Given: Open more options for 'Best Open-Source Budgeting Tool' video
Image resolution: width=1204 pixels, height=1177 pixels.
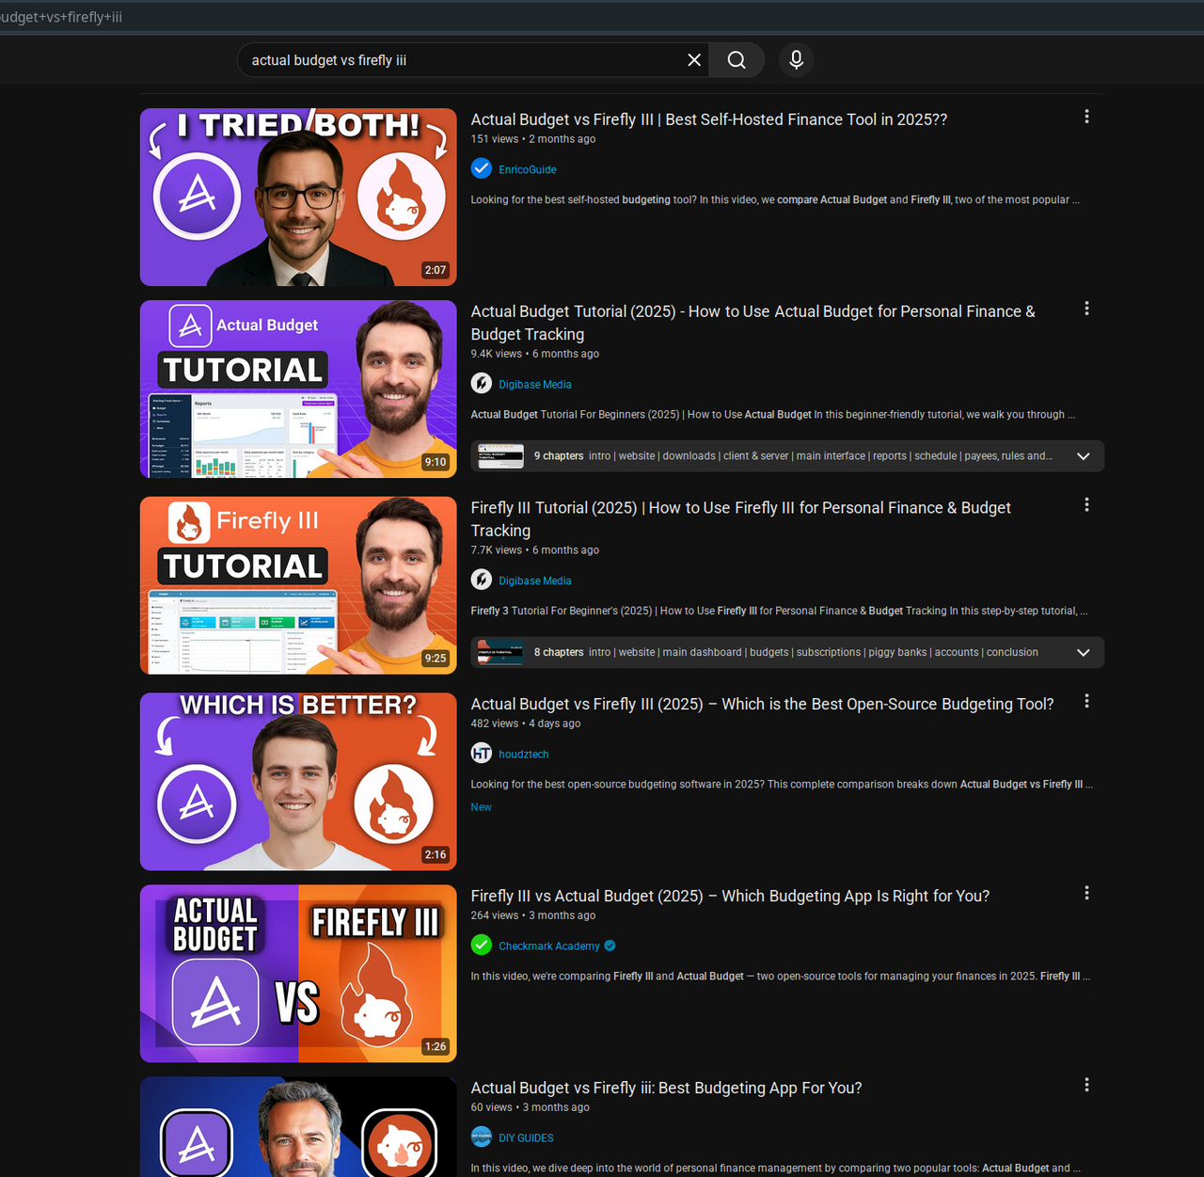Looking at the screenshot, I should tap(1086, 701).
